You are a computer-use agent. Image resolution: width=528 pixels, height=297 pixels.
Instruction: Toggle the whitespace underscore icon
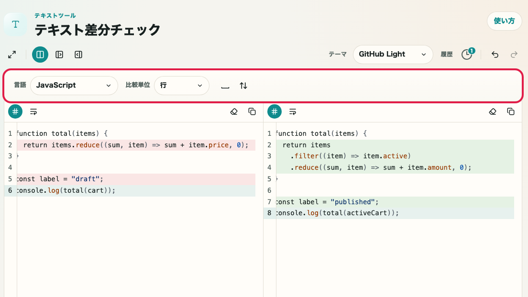coord(225,86)
